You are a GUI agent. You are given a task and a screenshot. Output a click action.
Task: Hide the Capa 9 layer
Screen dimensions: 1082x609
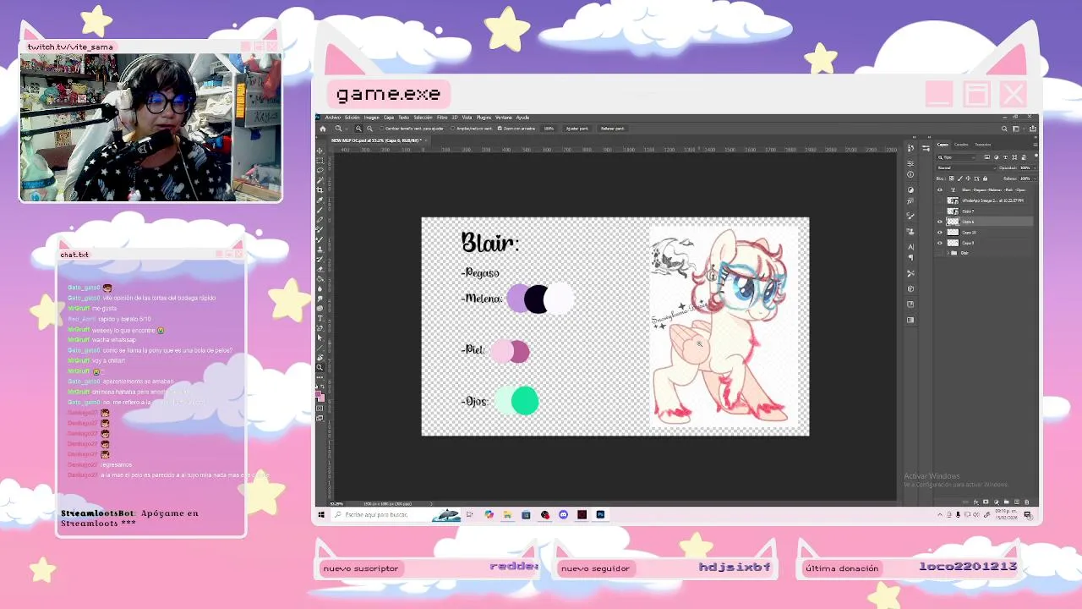click(940, 243)
